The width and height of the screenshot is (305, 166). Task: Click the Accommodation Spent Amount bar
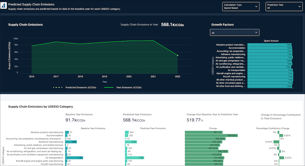coord(270,48)
